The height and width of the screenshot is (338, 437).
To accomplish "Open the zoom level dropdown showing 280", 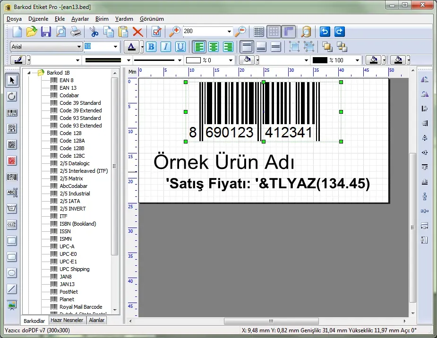I will coord(229,32).
